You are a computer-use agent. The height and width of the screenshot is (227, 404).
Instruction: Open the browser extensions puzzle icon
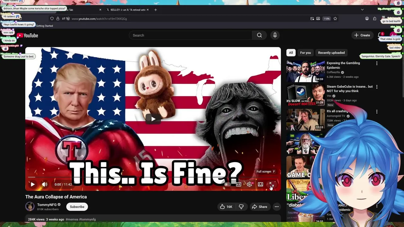point(375,19)
